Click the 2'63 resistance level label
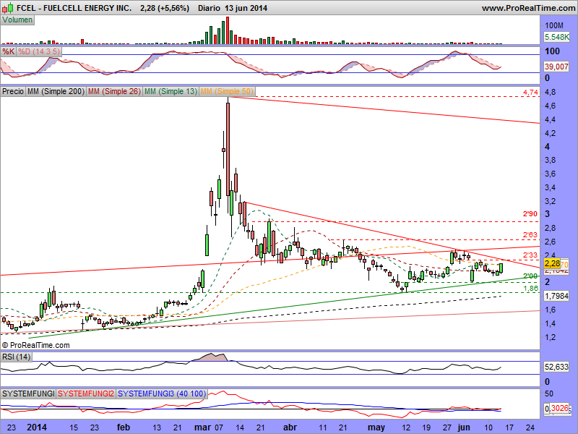 (530, 235)
